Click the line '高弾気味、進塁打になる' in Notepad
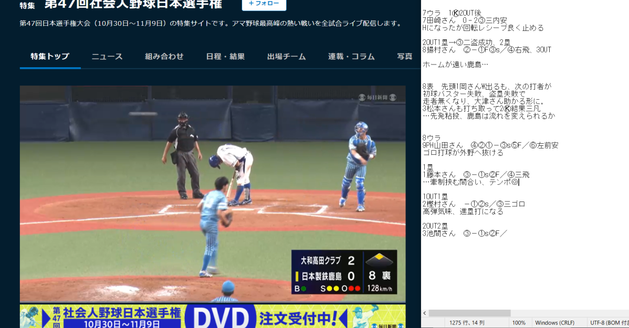 463,211
